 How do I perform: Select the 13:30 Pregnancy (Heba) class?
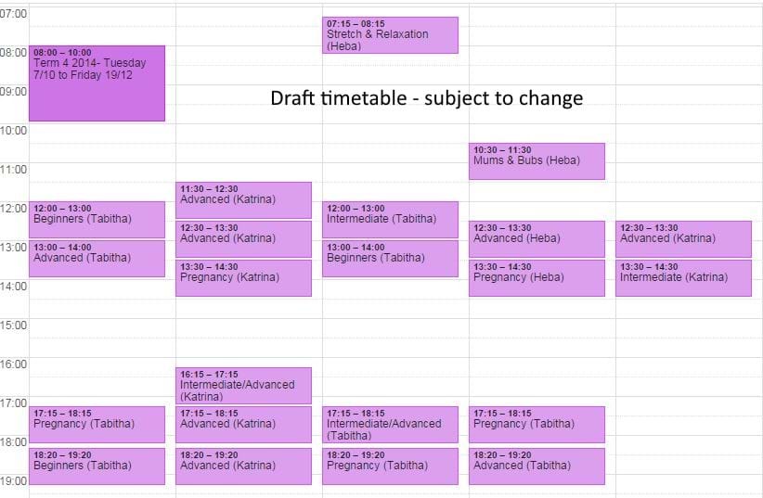click(537, 278)
